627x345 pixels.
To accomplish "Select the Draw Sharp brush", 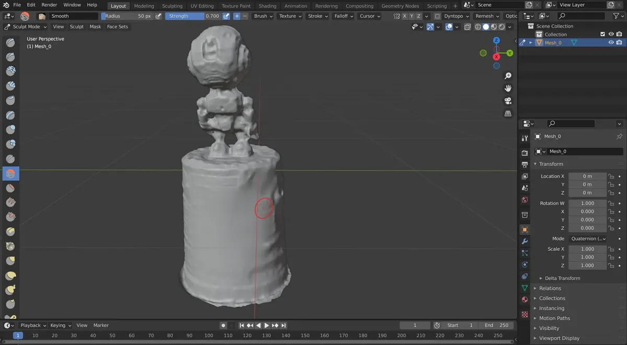I will (x=10, y=57).
